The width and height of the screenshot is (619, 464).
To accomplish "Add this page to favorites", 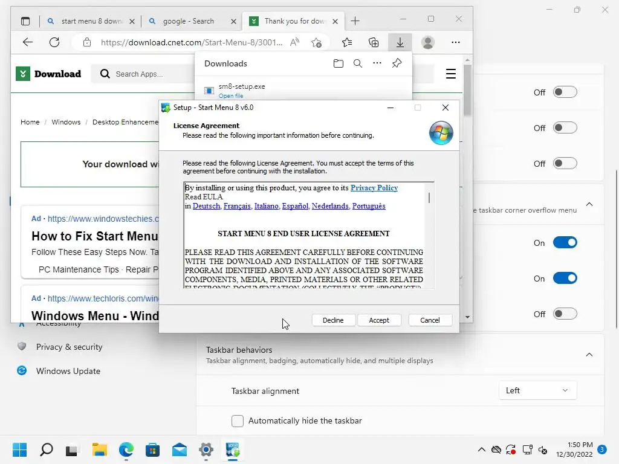I will coord(316,42).
